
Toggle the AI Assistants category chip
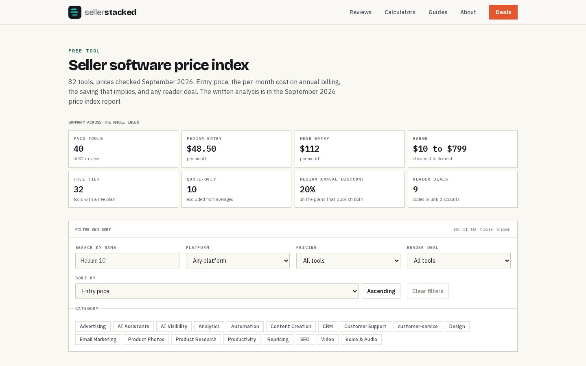tap(133, 327)
